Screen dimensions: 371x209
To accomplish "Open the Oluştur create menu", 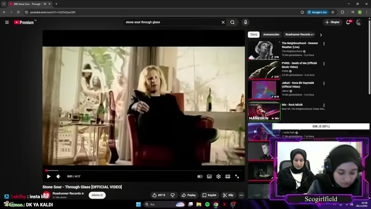I will point(332,22).
